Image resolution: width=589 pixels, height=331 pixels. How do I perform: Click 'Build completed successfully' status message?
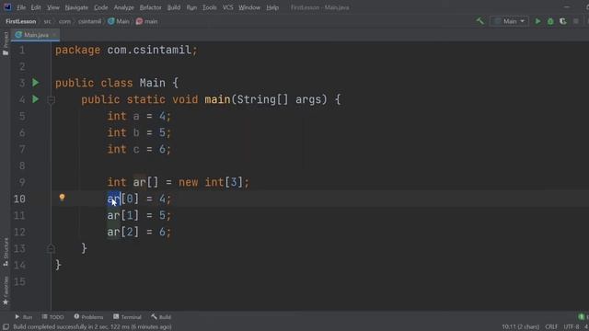(92, 327)
